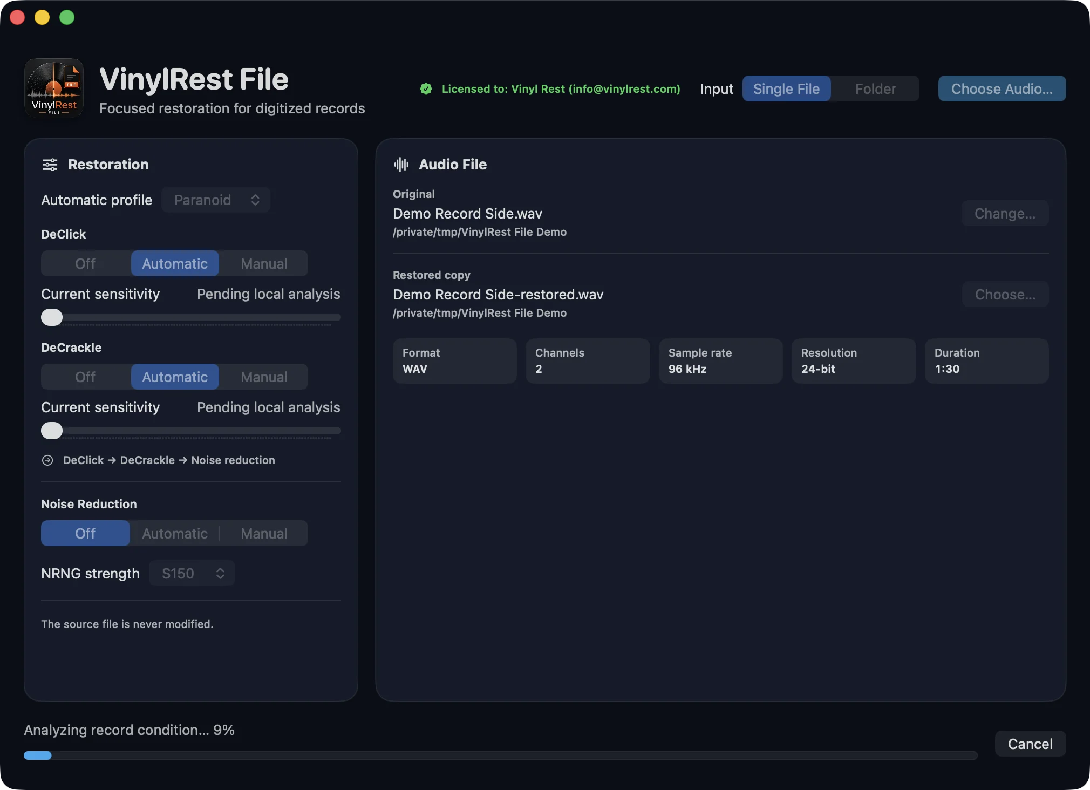The image size is (1090, 790).
Task: Click 'Analyzing record condition... 9%' status text
Action: coord(129,730)
